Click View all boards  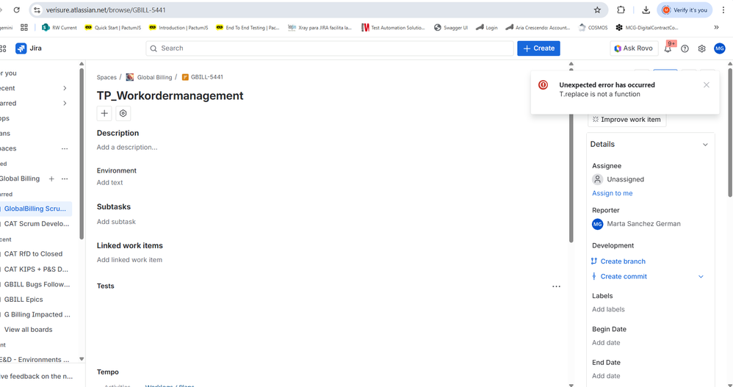[28, 330]
